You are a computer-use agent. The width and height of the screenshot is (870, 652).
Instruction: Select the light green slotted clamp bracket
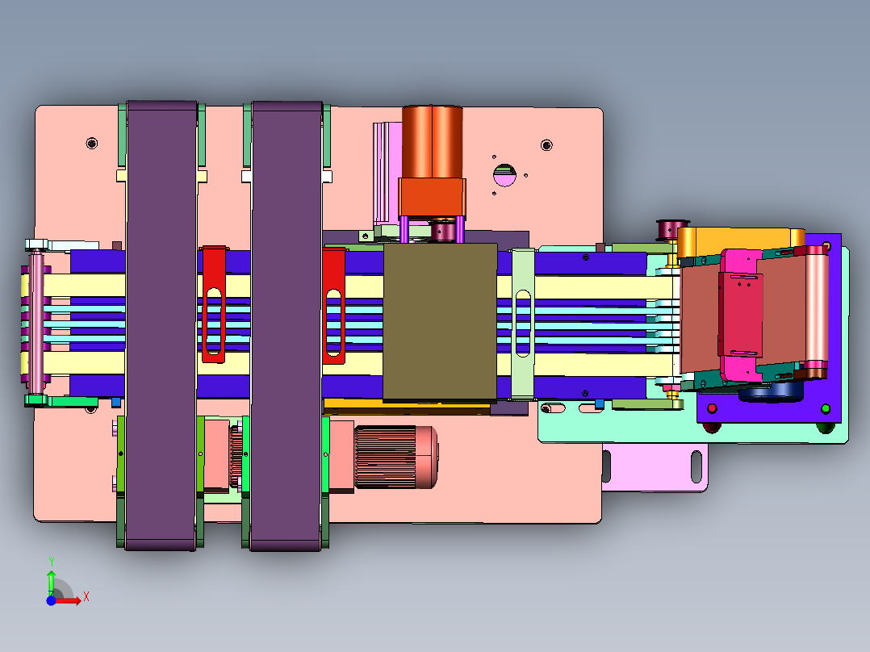click(x=523, y=324)
